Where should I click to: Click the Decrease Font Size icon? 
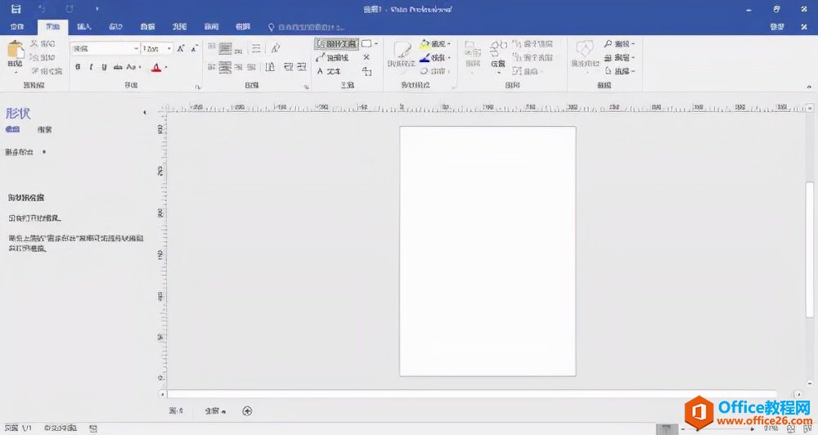tap(194, 48)
